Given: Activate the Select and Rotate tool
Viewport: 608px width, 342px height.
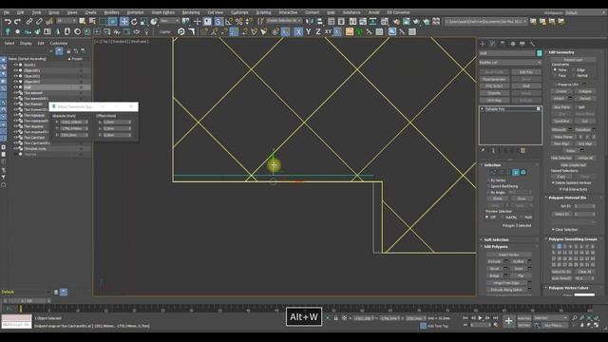Looking at the screenshot, I should coord(134,21).
